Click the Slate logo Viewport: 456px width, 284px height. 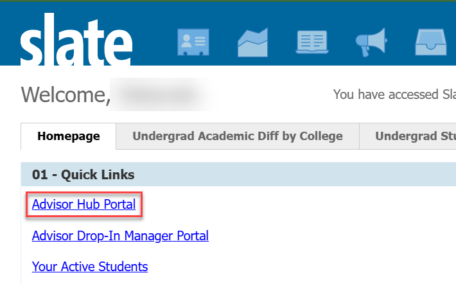point(76,42)
